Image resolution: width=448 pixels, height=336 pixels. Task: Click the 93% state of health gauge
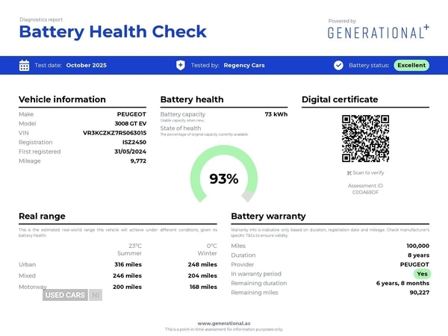pyautogui.click(x=223, y=178)
